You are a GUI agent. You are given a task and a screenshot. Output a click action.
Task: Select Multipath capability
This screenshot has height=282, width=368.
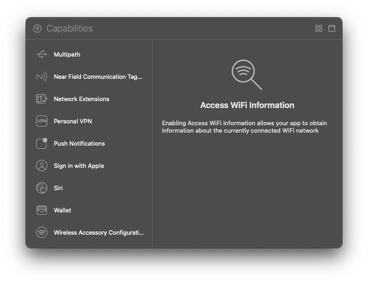[89, 54]
